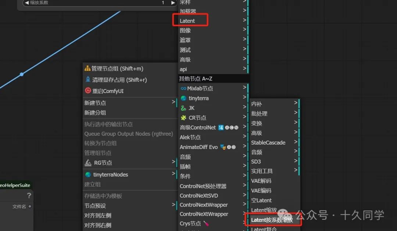Click the manage node groups org-chart icon
This screenshot has width=397, height=231.
click(87, 68)
